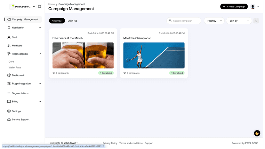265x149 pixels.
Task: Click the Create Campaign button
Action: point(234,7)
